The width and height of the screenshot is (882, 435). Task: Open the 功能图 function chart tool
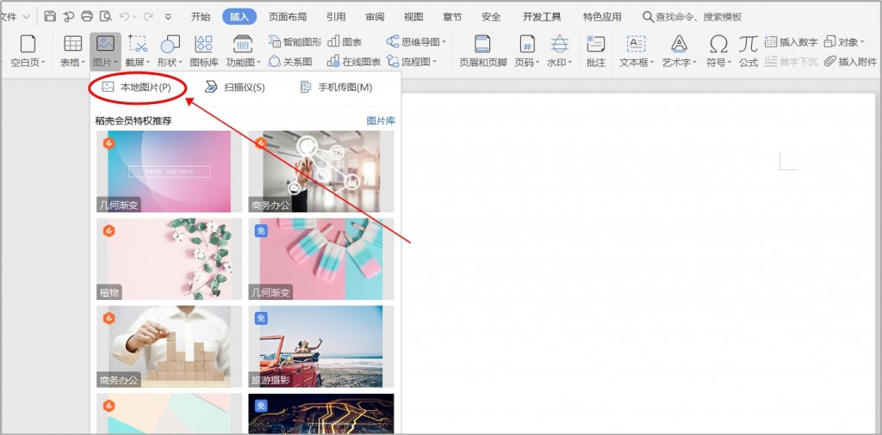(243, 51)
